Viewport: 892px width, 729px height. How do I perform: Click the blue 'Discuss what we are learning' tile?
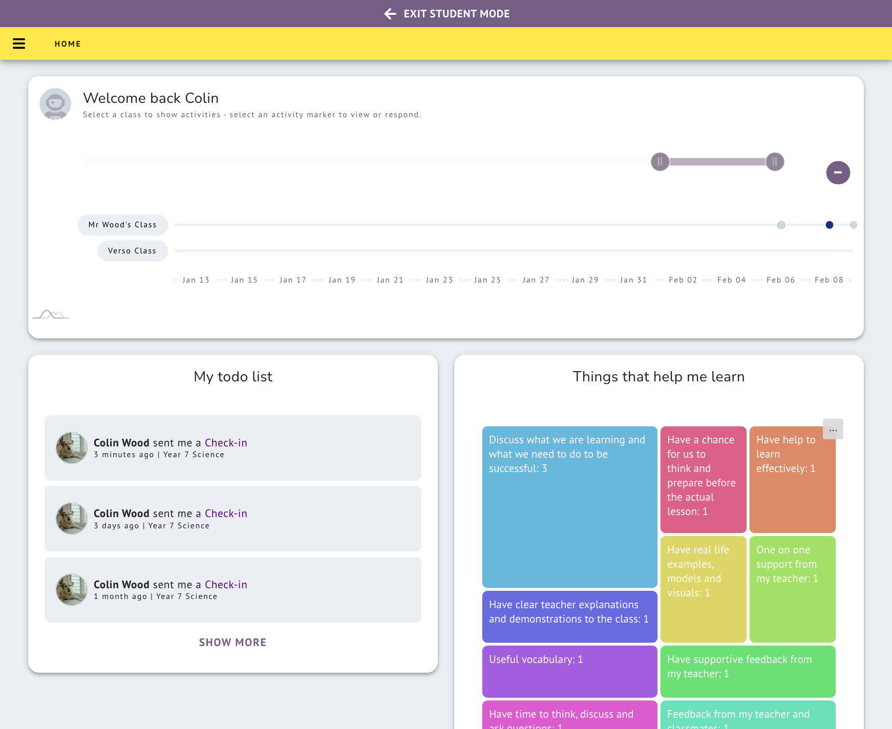569,507
